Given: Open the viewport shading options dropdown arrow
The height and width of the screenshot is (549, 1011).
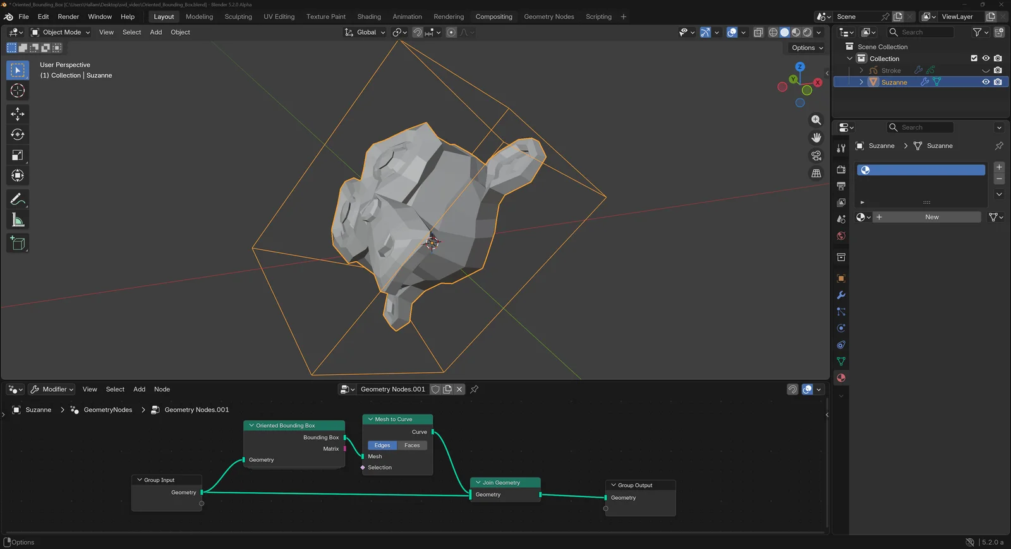Looking at the screenshot, I should tap(819, 32).
